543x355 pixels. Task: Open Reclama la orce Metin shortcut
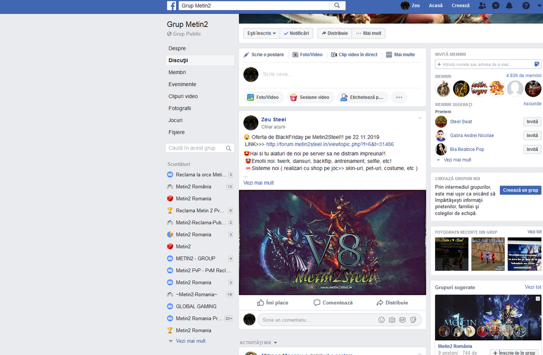coord(200,175)
